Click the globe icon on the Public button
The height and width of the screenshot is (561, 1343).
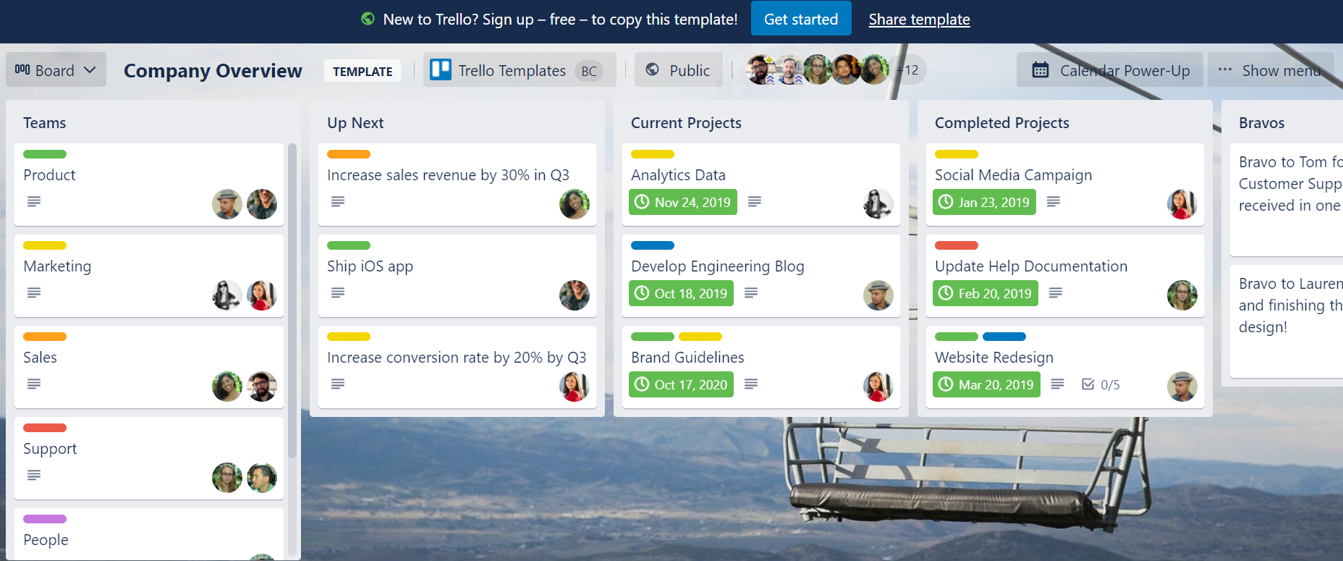click(x=652, y=69)
